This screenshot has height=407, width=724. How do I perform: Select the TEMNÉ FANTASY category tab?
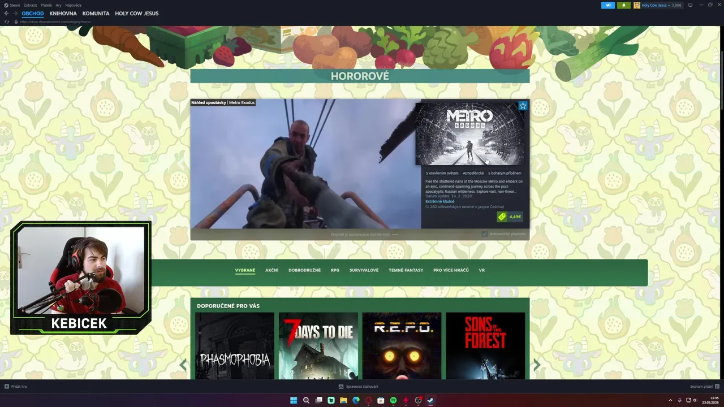click(x=406, y=270)
